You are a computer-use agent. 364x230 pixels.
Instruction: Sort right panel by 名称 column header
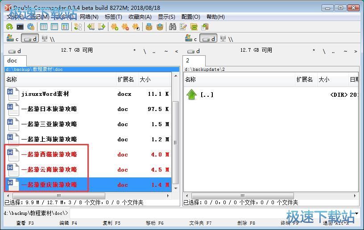click(x=239, y=79)
